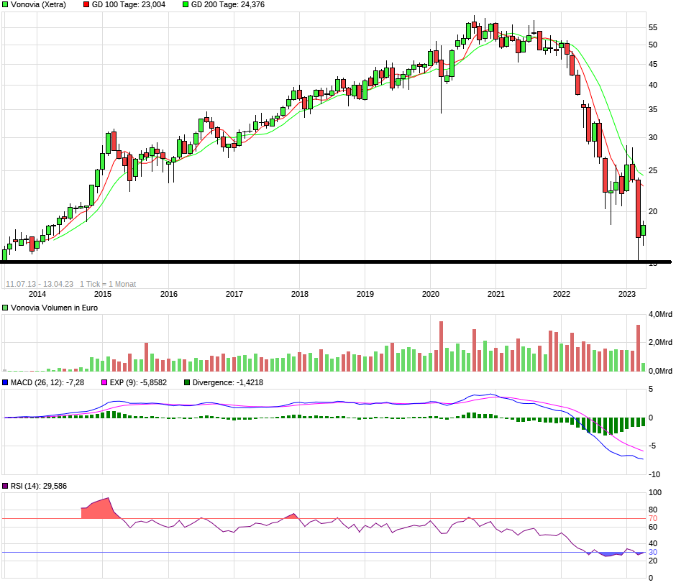Click the tallest red volume bar in 2020

tap(441, 346)
